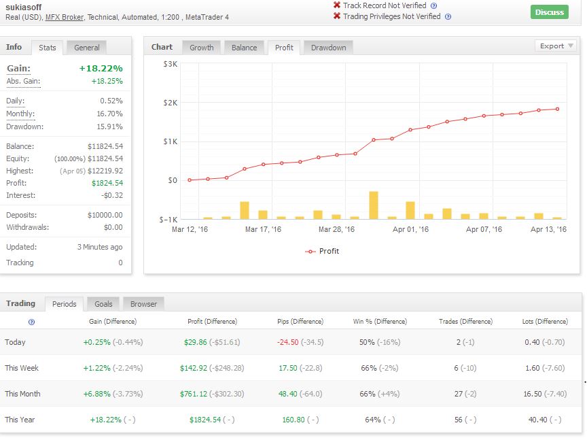The height and width of the screenshot is (438, 587).
Task: Click the Monthly label
Action: [20, 114]
